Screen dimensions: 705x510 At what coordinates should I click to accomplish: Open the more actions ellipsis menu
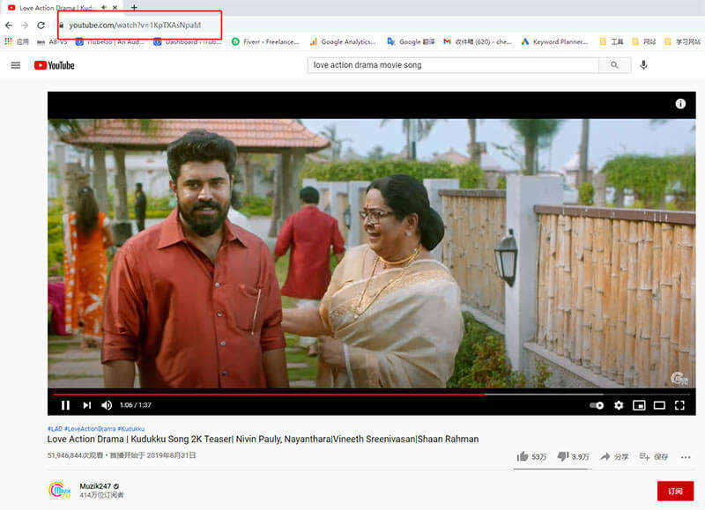click(x=686, y=456)
